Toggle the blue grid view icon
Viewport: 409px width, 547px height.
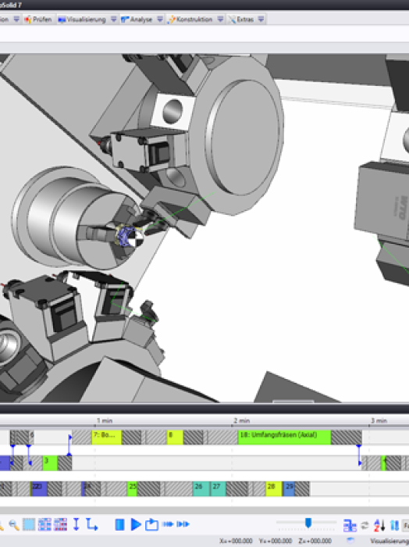tap(44, 524)
